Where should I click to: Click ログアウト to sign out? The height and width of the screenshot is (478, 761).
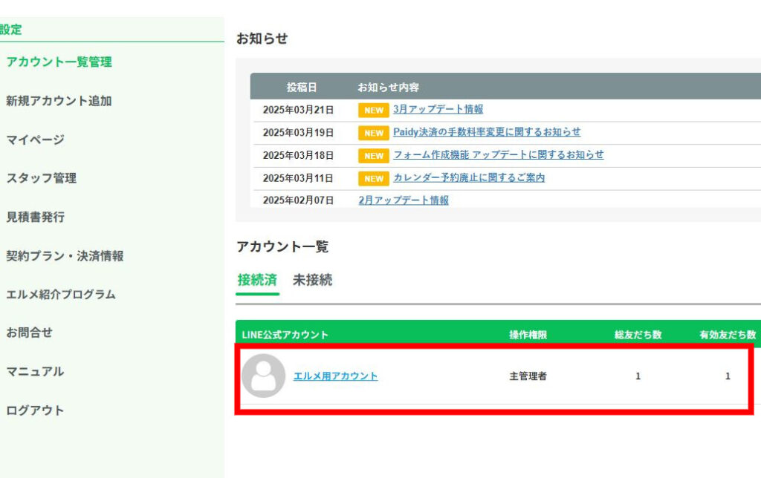[x=35, y=410]
